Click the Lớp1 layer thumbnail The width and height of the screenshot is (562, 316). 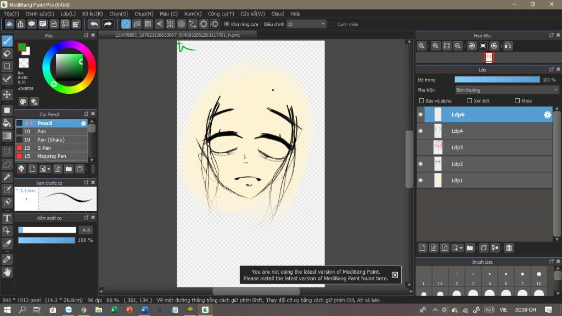[438, 180]
